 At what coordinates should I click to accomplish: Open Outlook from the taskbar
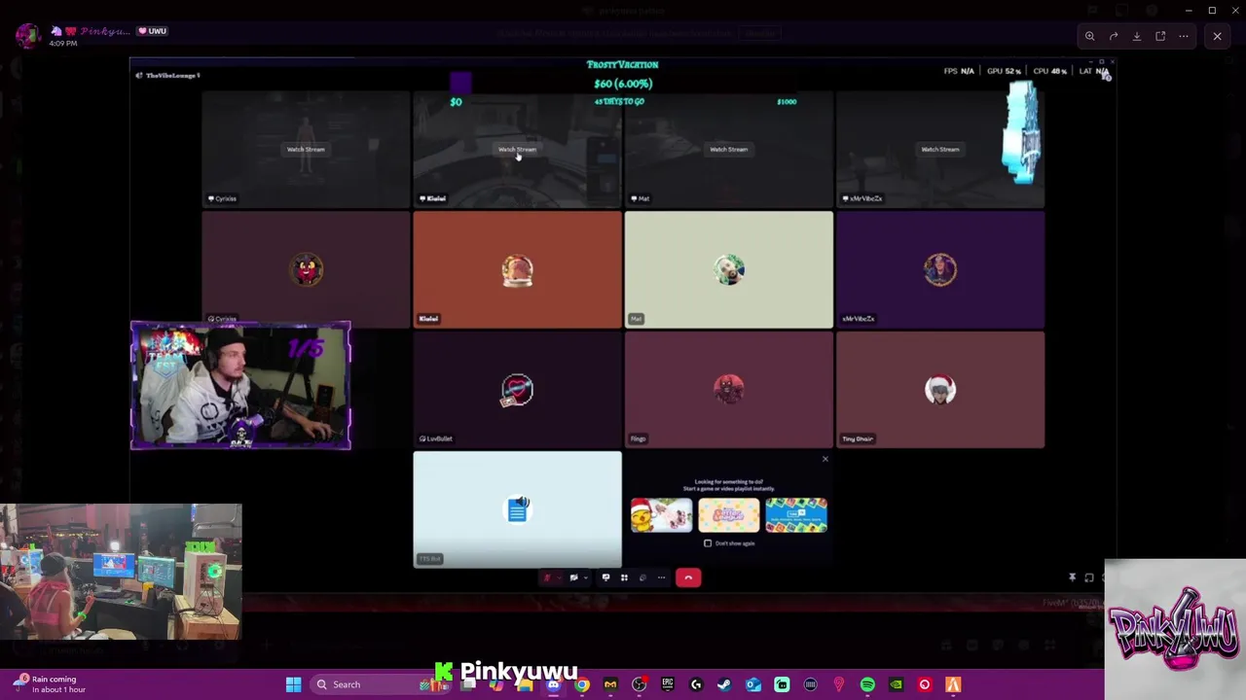pos(753,684)
